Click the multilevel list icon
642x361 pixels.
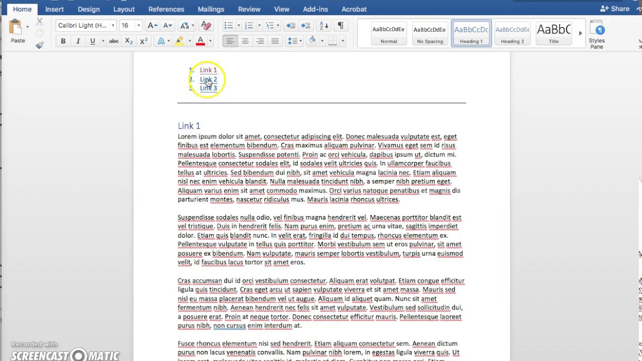(x=270, y=26)
